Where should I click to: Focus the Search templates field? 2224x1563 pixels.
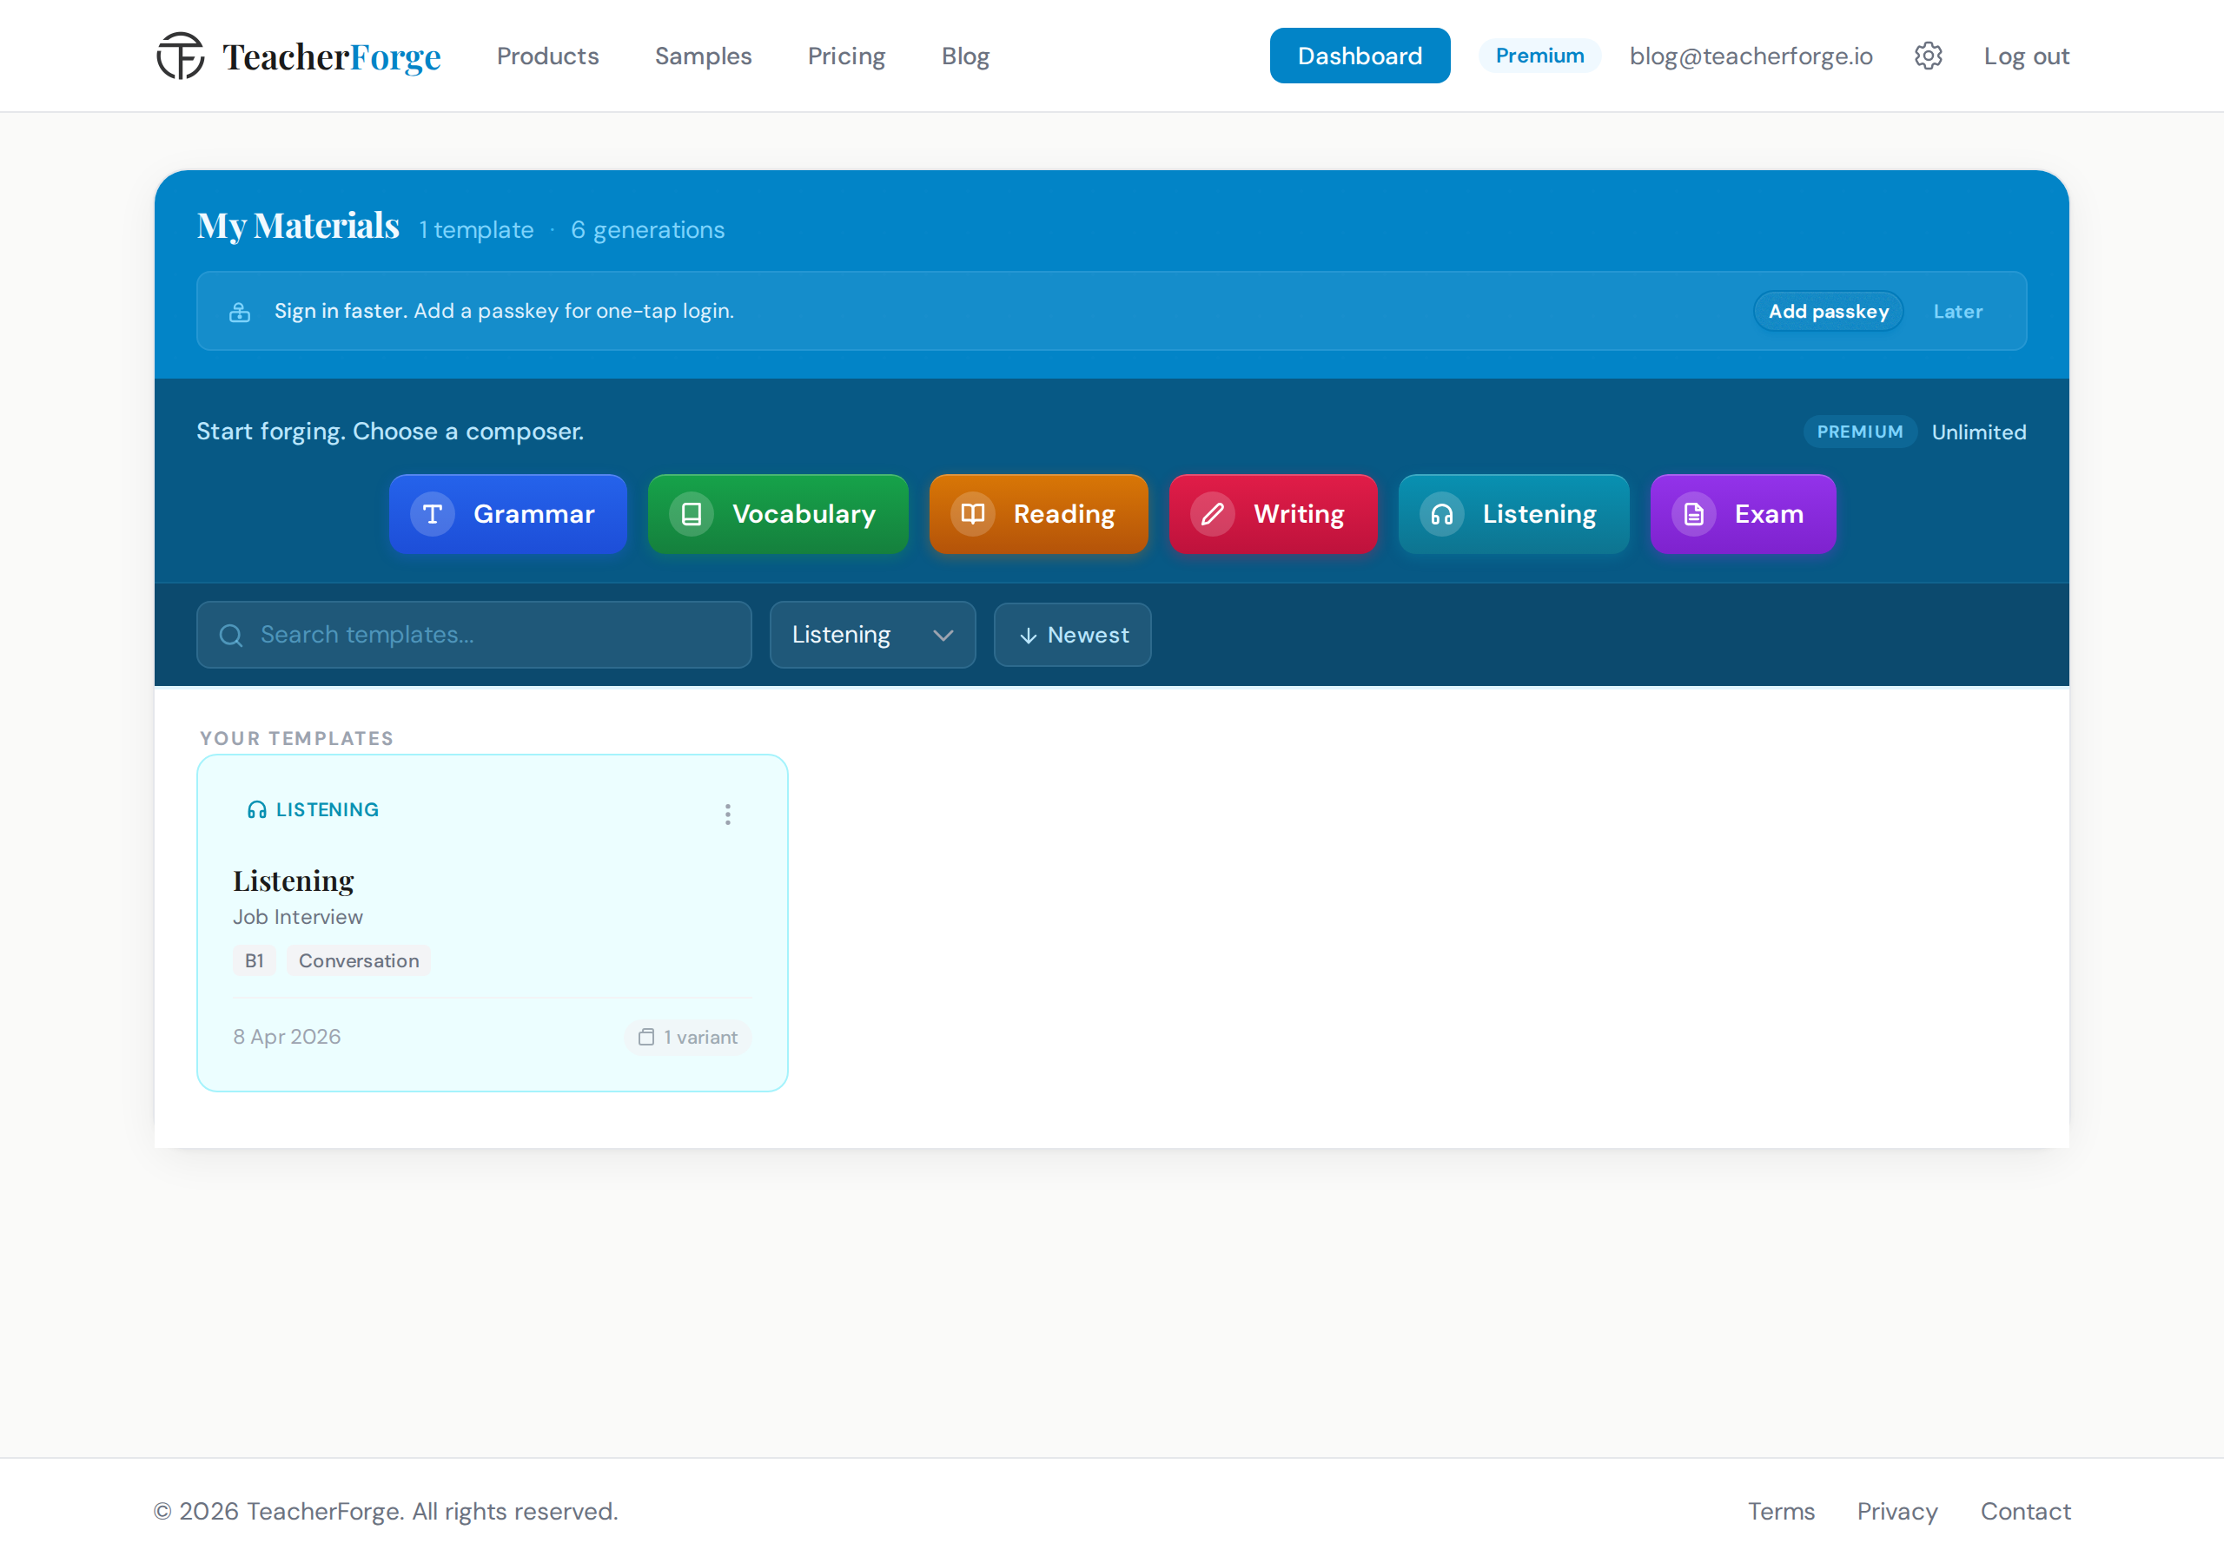click(x=473, y=636)
